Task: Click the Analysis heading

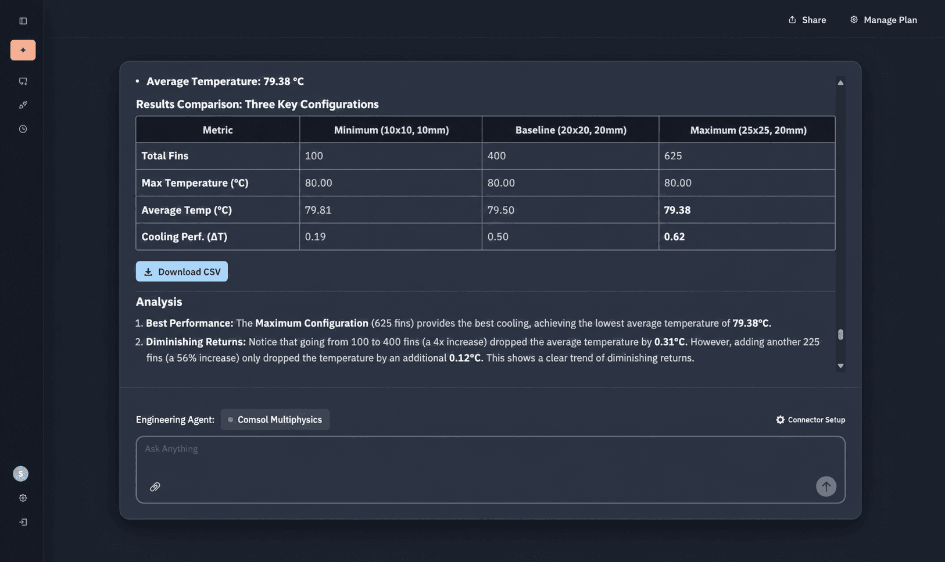Action: [159, 302]
